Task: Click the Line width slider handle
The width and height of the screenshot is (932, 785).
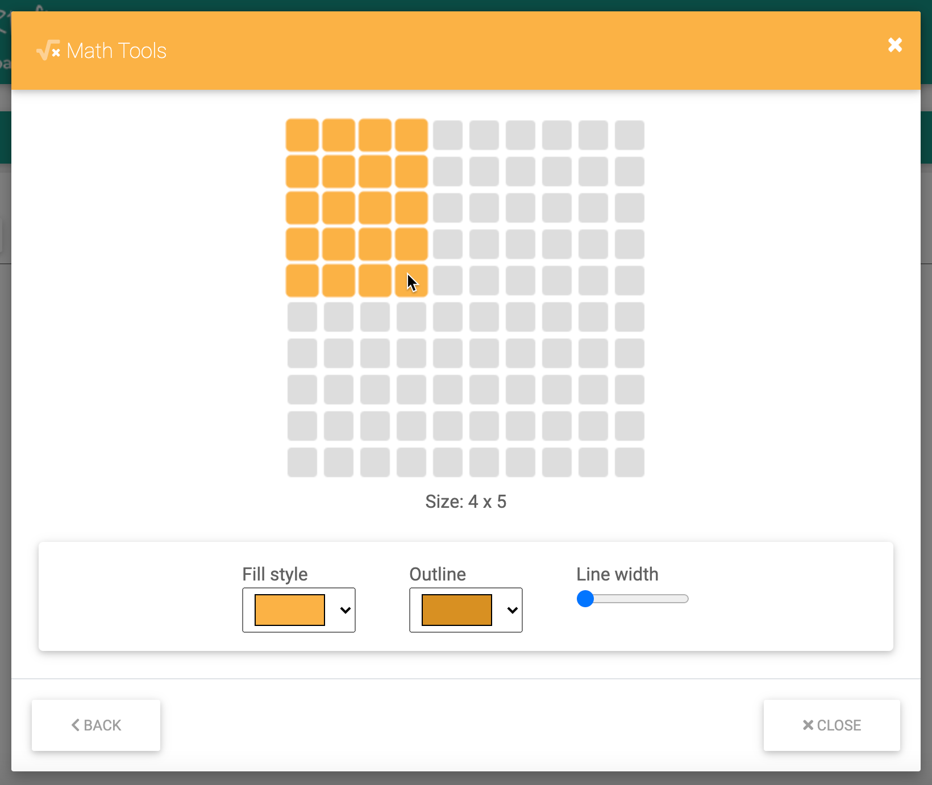Action: [585, 599]
